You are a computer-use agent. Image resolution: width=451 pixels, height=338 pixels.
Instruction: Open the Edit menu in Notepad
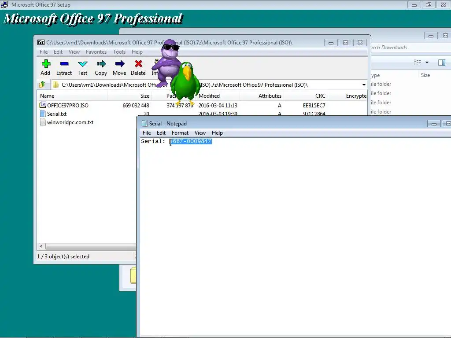click(161, 133)
